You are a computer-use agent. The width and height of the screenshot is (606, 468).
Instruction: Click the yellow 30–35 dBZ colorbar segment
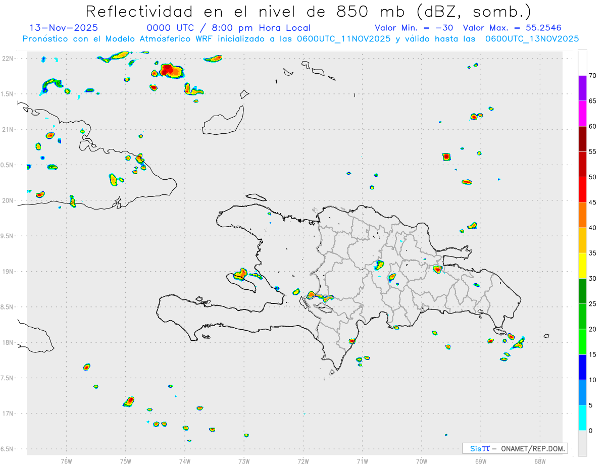click(582, 266)
